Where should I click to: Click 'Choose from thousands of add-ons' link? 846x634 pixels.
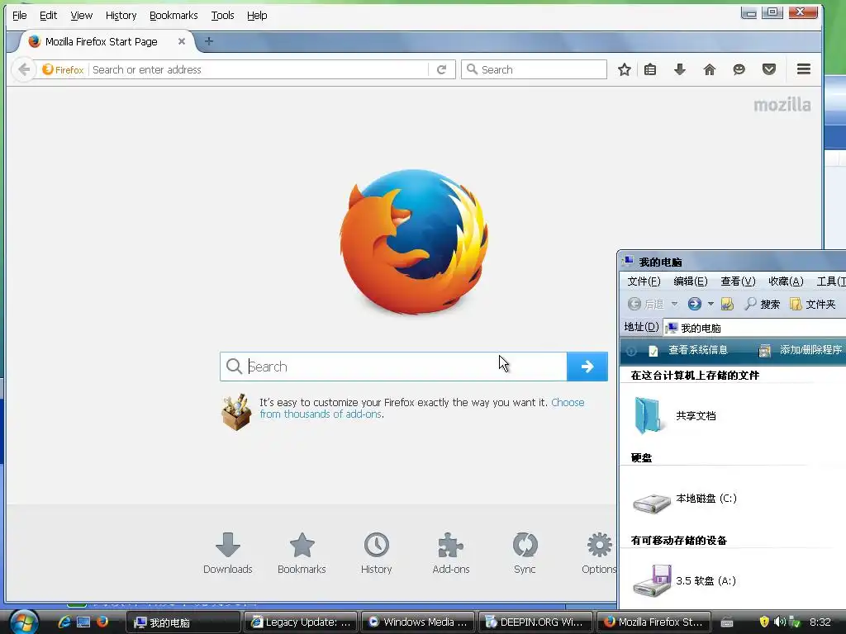pos(422,408)
